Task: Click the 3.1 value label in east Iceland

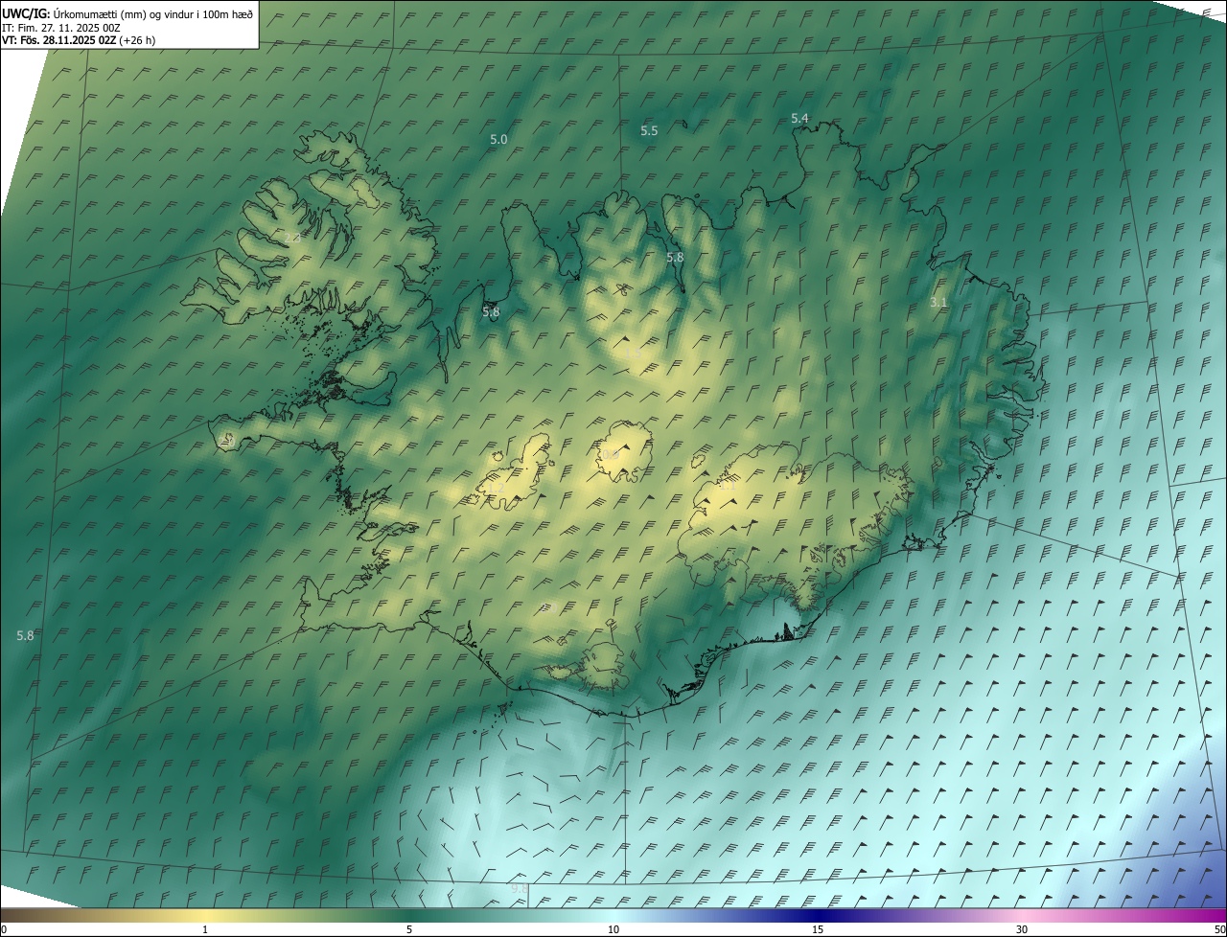Action: [x=938, y=302]
